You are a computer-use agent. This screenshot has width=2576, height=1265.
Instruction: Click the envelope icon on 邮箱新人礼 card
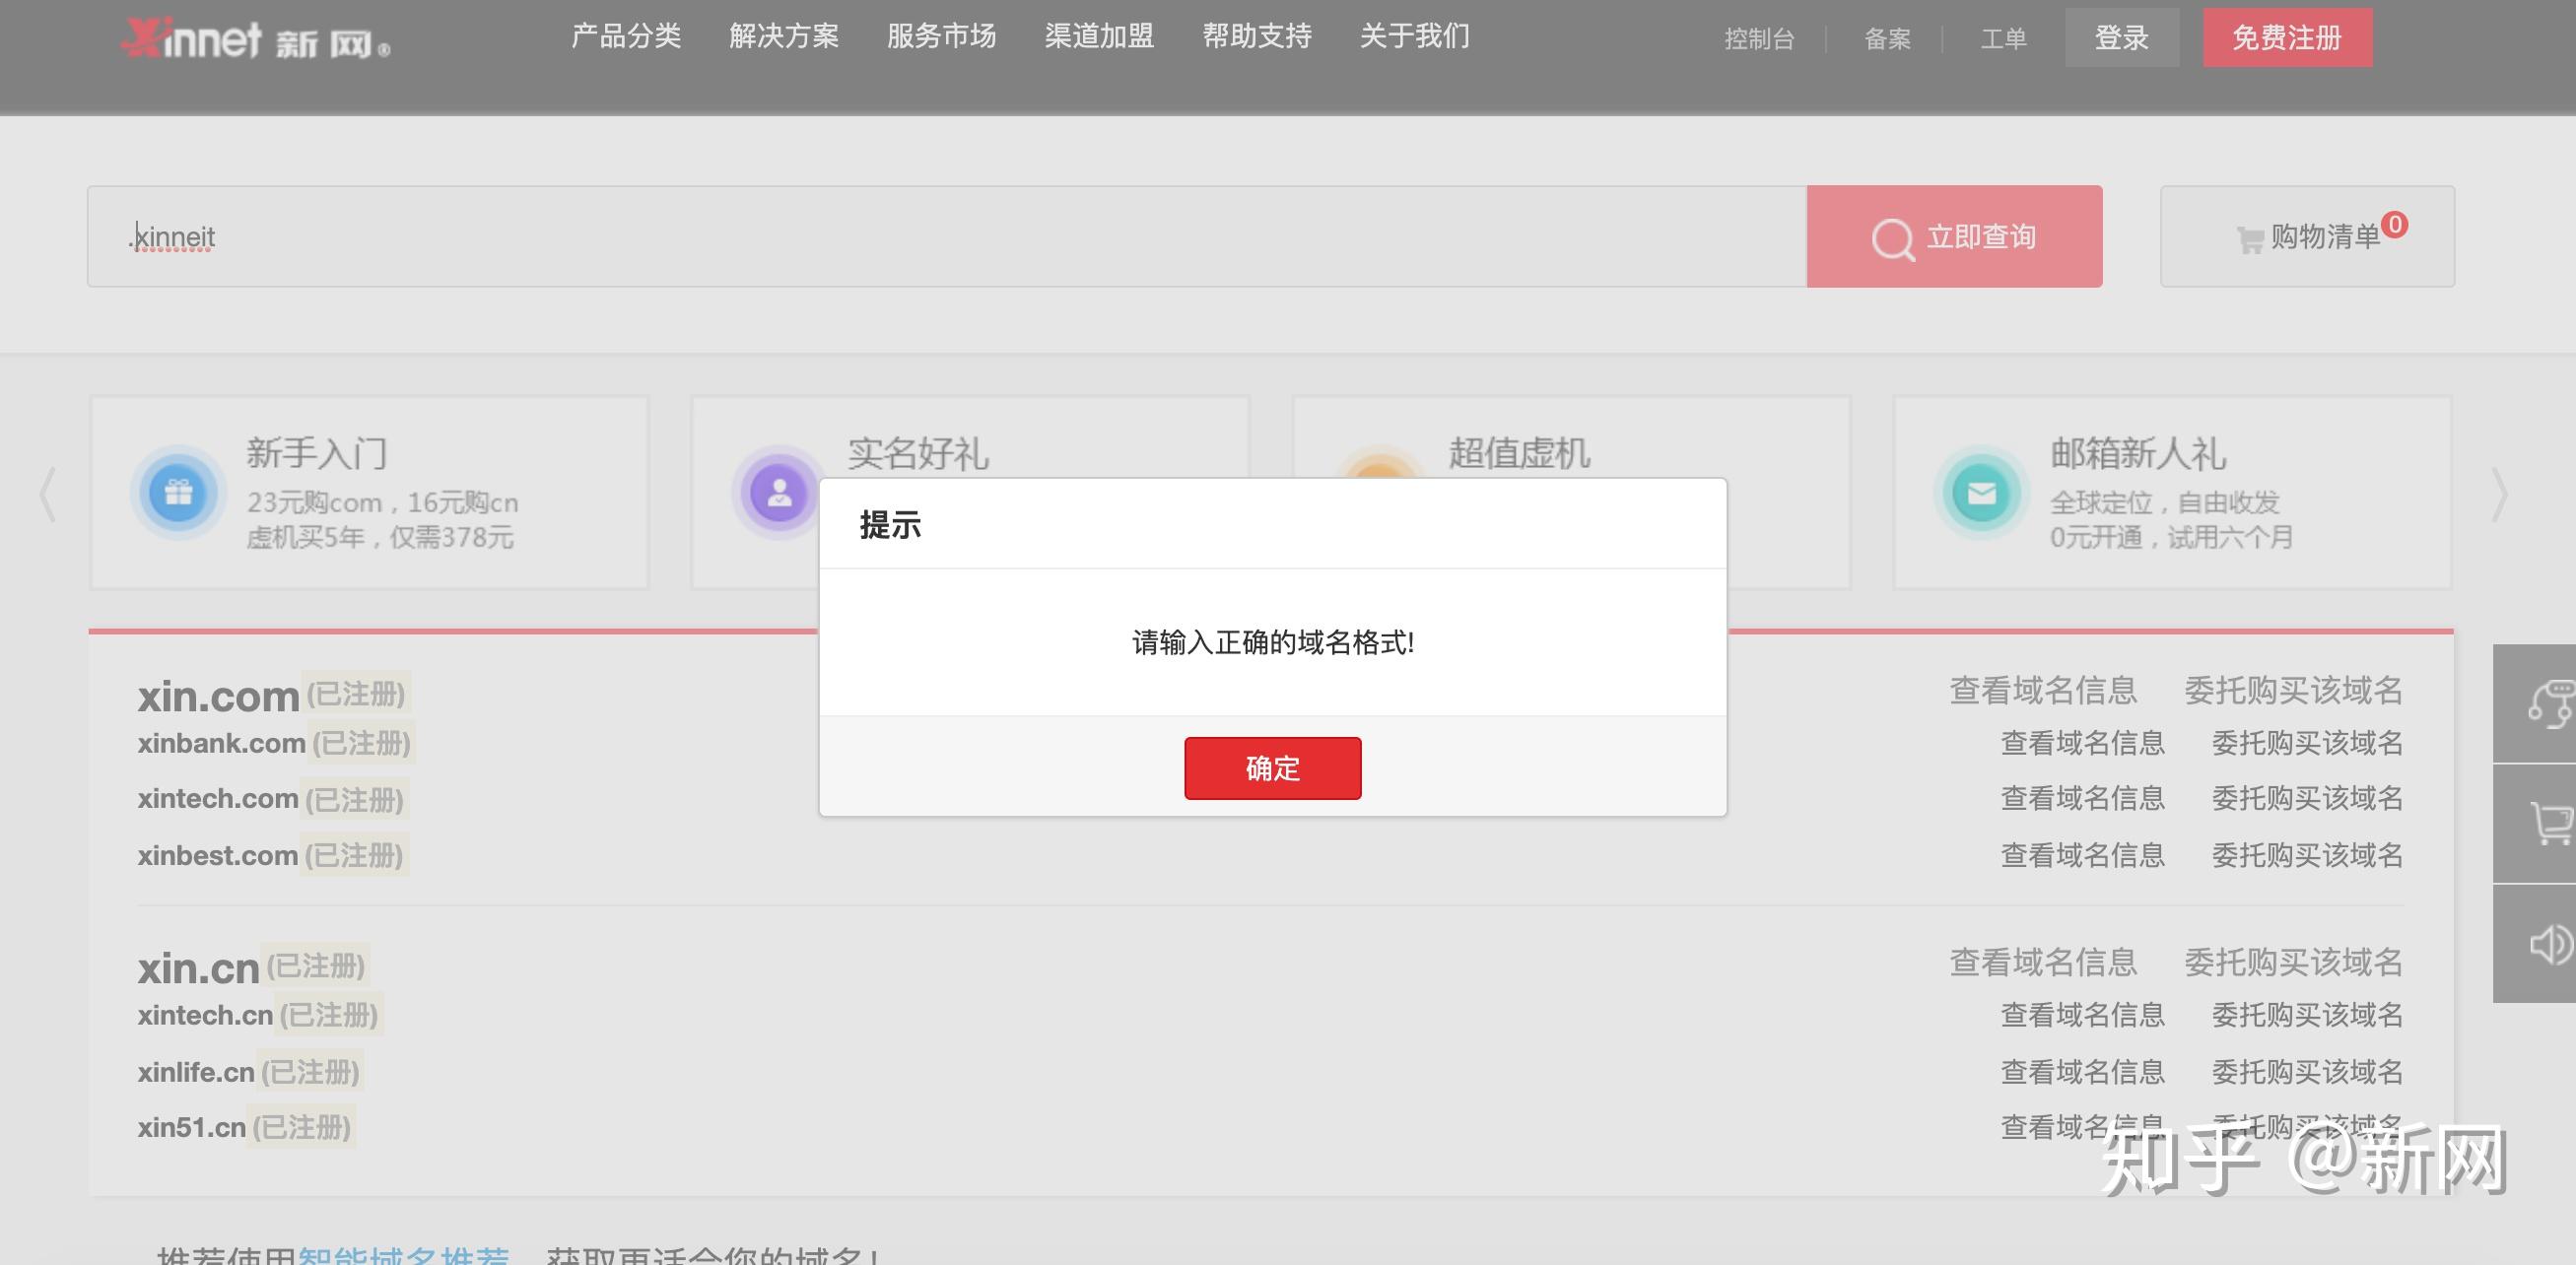pos(1983,493)
